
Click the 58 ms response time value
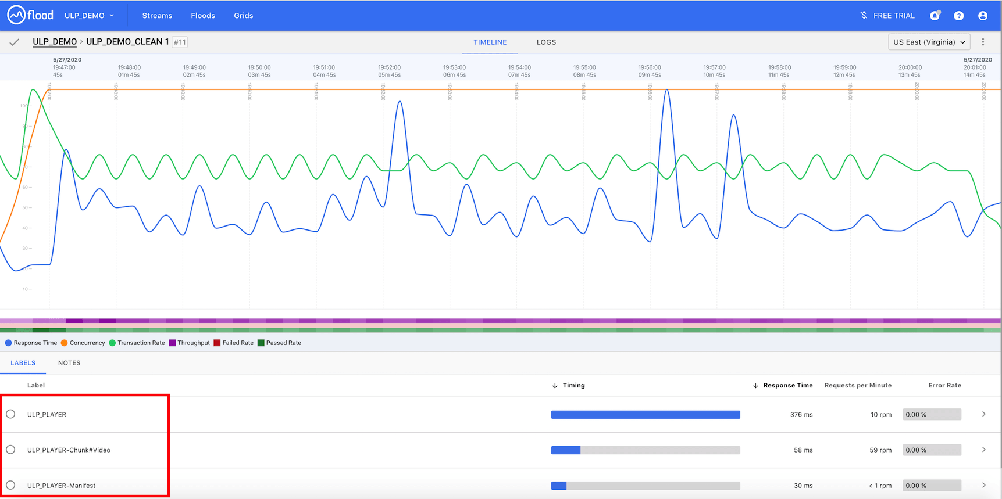[803, 450]
